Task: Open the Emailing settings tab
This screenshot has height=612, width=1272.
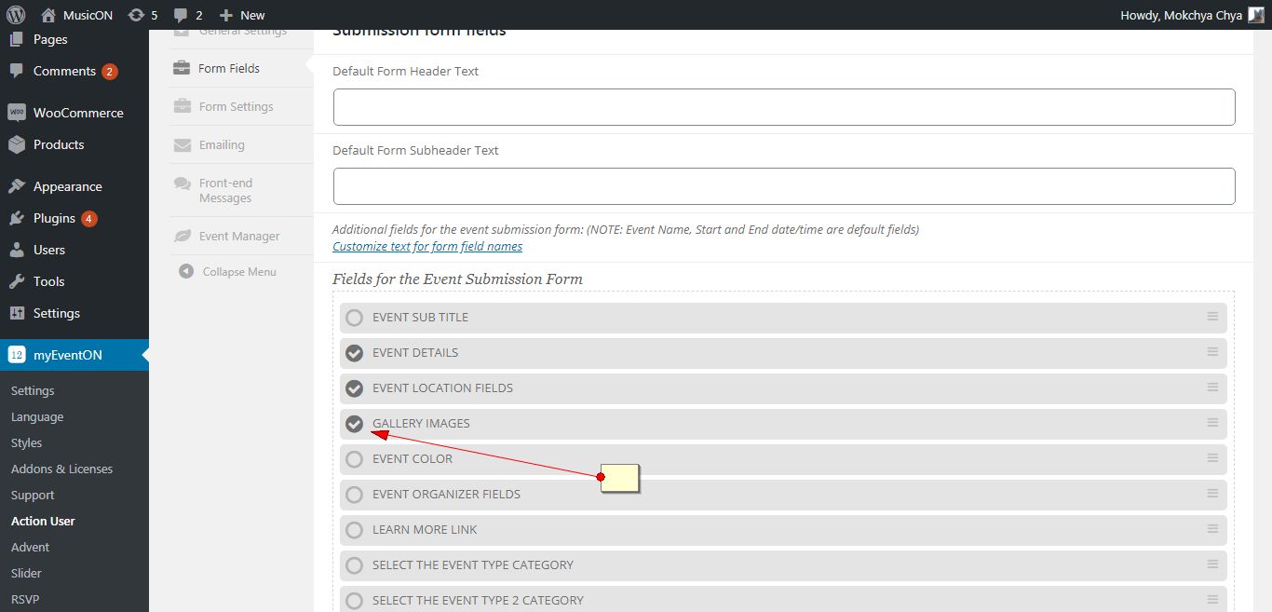Action: (222, 144)
